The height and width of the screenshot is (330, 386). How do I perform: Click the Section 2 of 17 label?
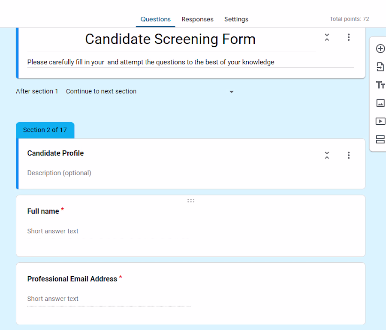coord(45,130)
